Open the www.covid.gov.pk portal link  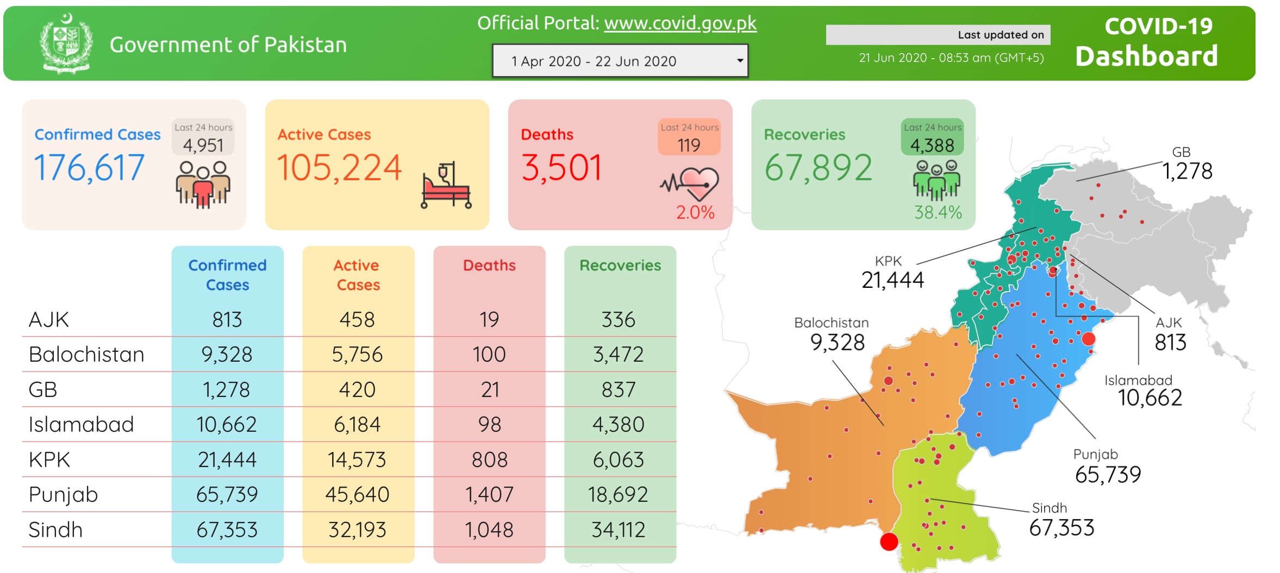click(x=680, y=23)
